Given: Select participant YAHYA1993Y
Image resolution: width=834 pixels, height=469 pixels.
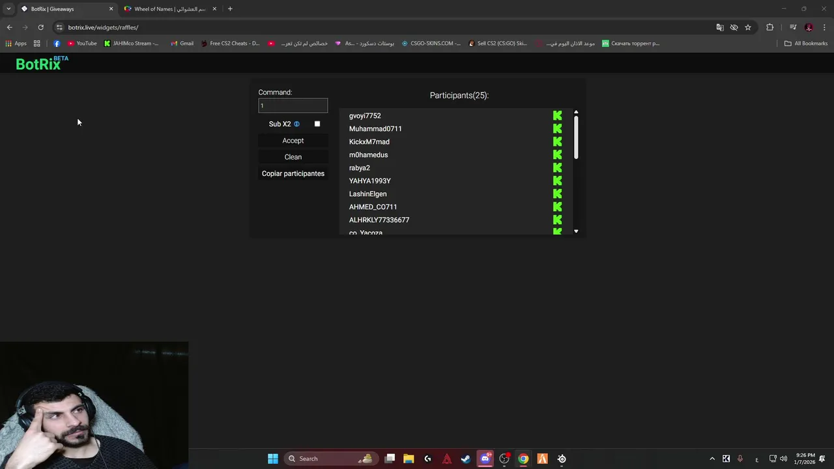Looking at the screenshot, I should pyautogui.click(x=370, y=181).
